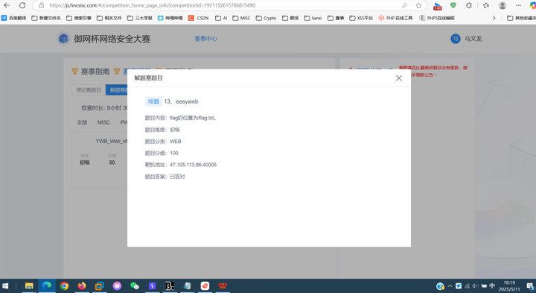Switch to the 理论赛题目 tab

tap(89, 89)
